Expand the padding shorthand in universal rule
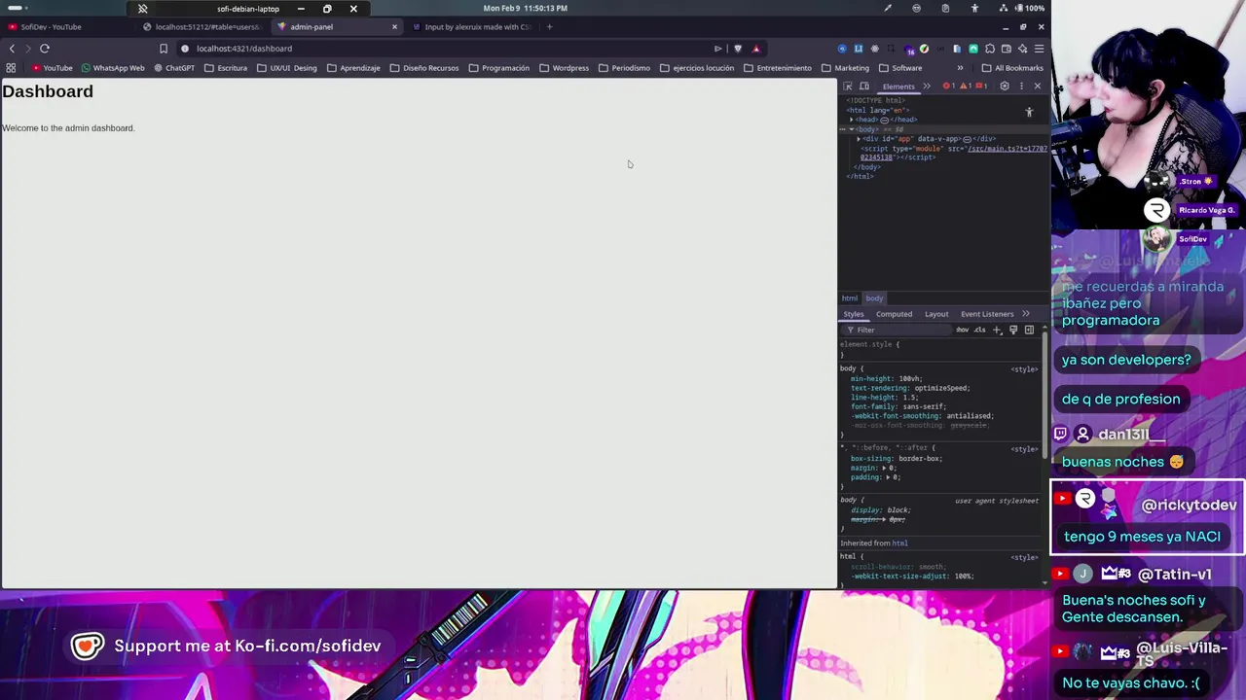 (x=889, y=477)
